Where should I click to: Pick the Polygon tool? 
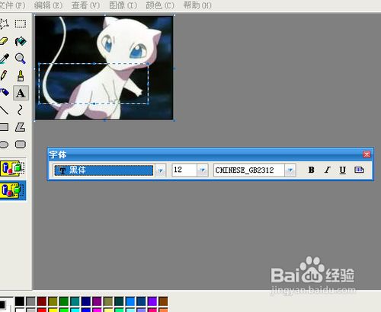(21, 127)
